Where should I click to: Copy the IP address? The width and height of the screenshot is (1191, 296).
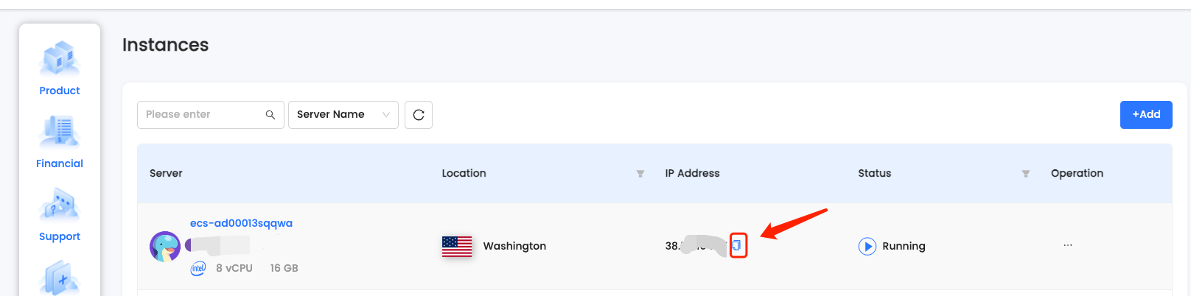(738, 245)
